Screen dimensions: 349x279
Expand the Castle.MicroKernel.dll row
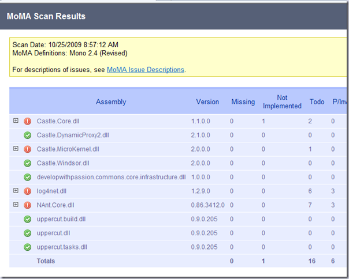(x=16, y=149)
